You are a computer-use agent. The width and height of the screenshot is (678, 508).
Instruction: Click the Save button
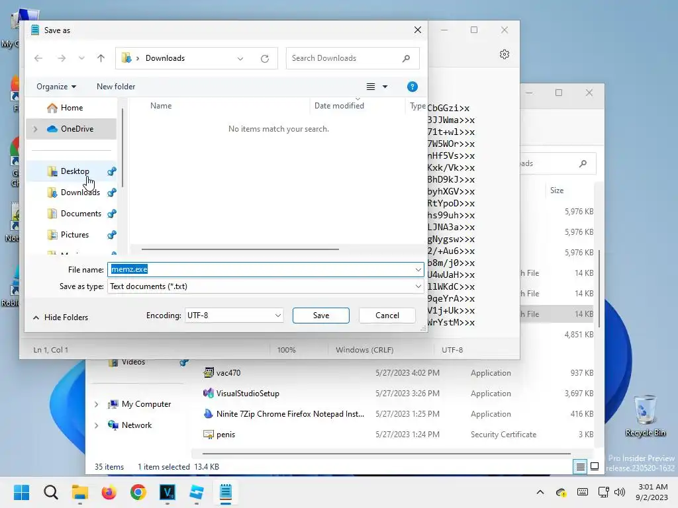(321, 316)
